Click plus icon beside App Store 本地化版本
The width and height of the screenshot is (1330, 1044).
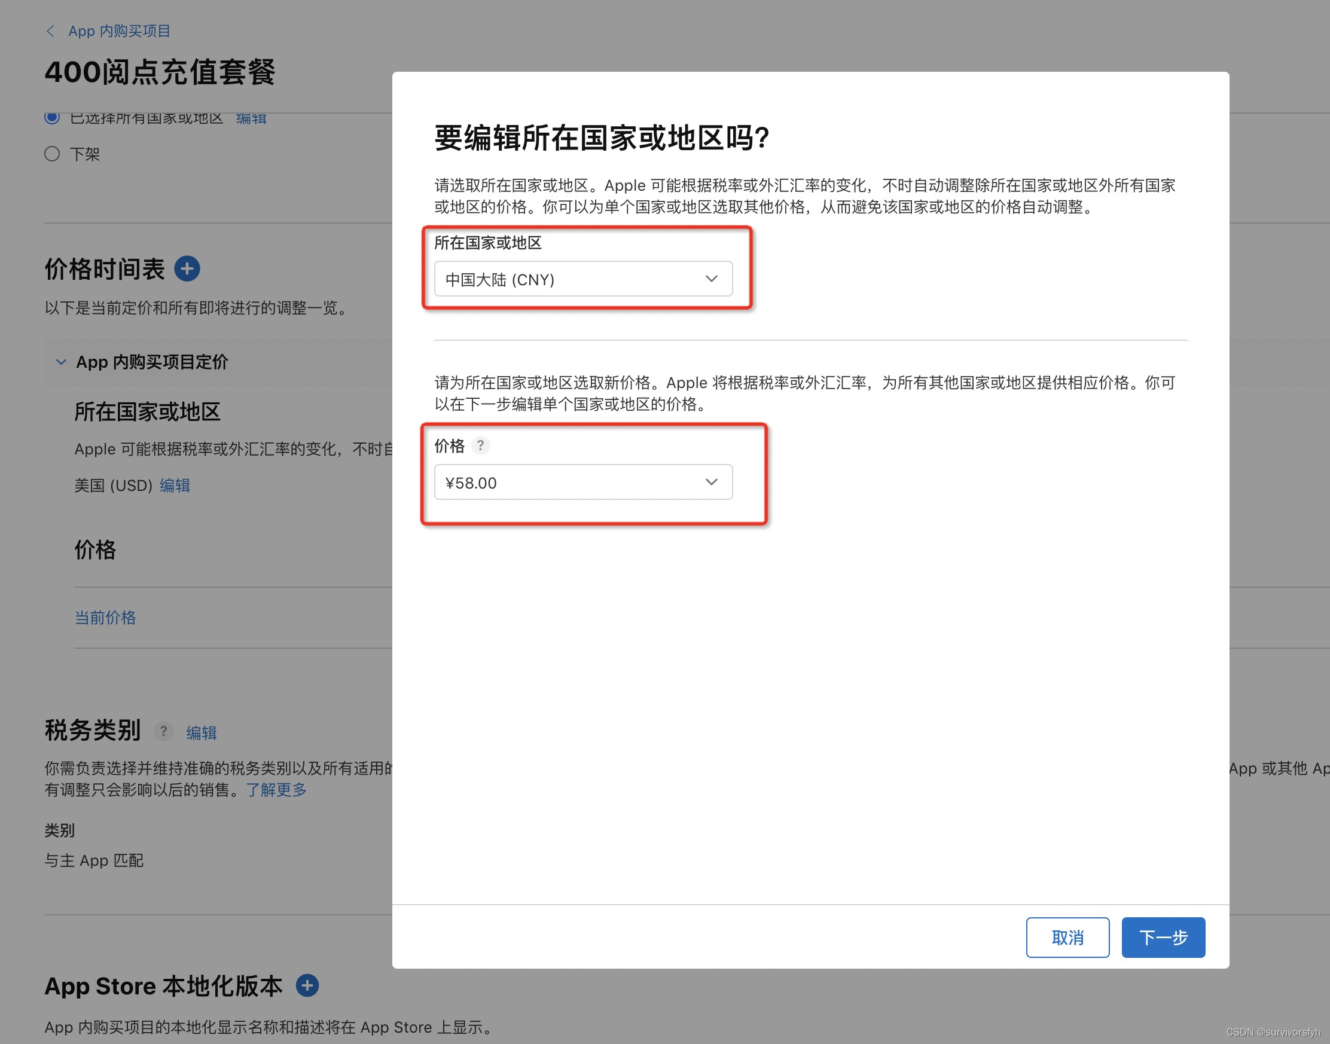coord(307,985)
